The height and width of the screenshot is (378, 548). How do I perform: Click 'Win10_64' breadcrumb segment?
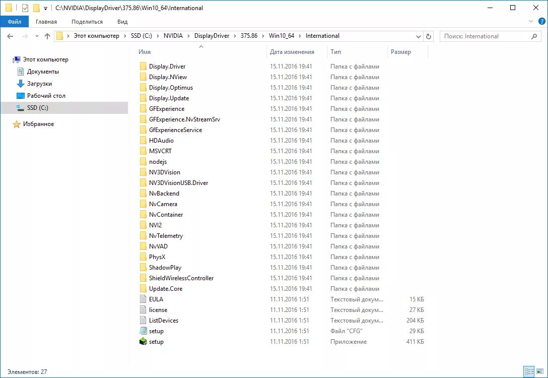point(282,36)
